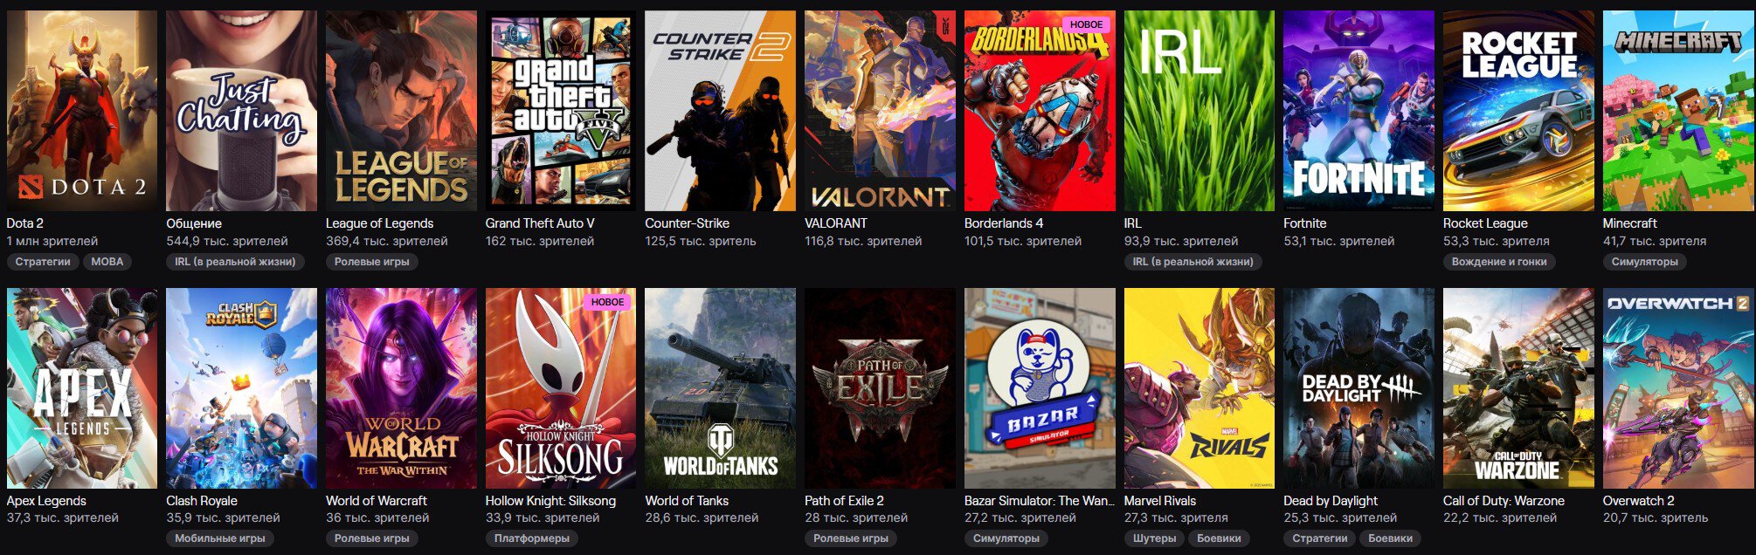Open the Path of Exile 2 cover
The width and height of the screenshot is (1756, 555).
tap(880, 388)
